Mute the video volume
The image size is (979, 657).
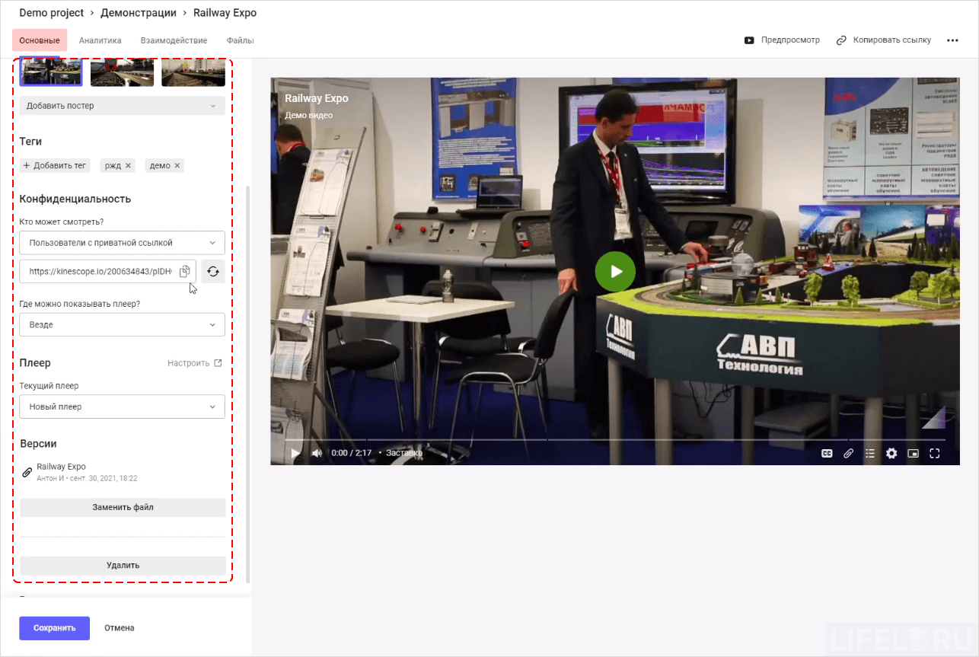pos(317,453)
